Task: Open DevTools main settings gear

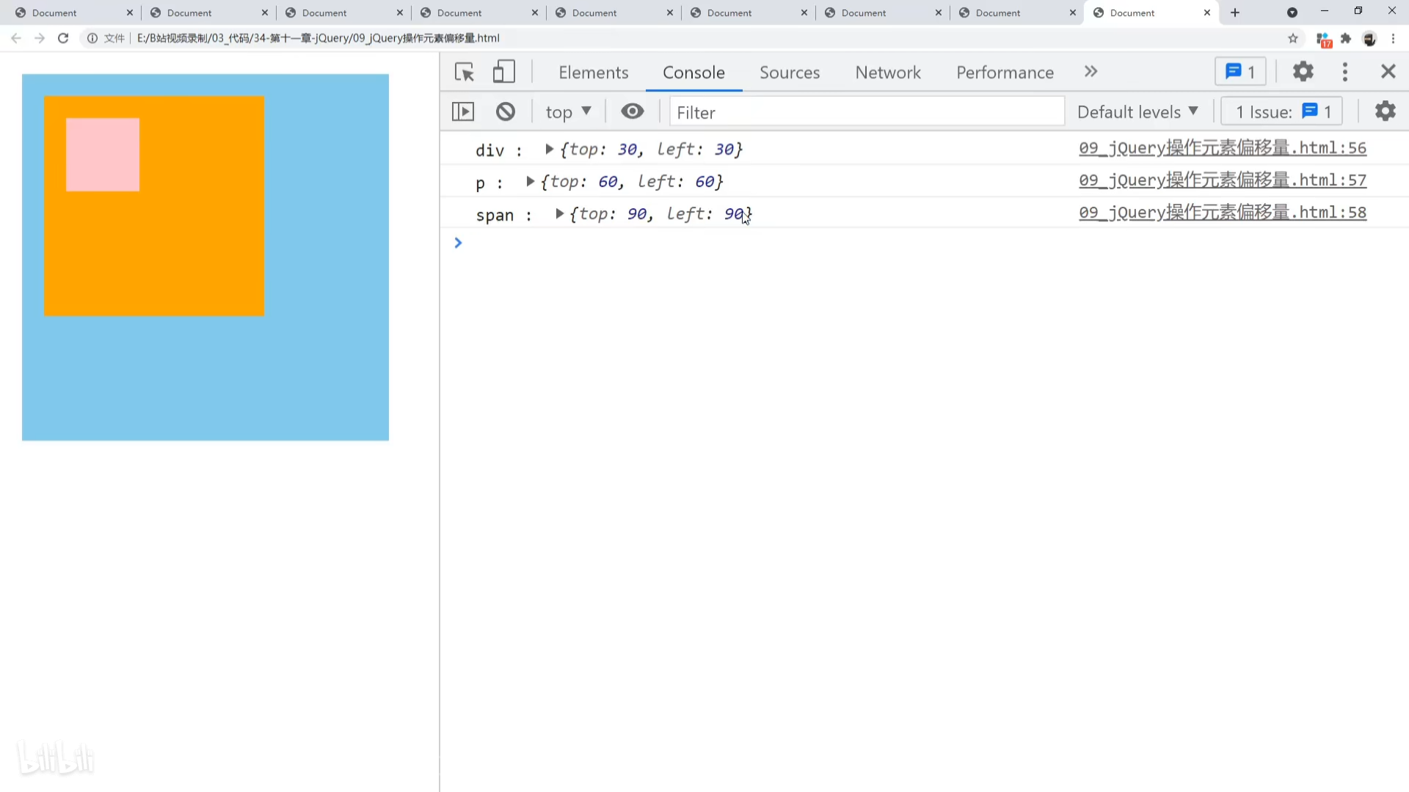Action: click(1303, 72)
